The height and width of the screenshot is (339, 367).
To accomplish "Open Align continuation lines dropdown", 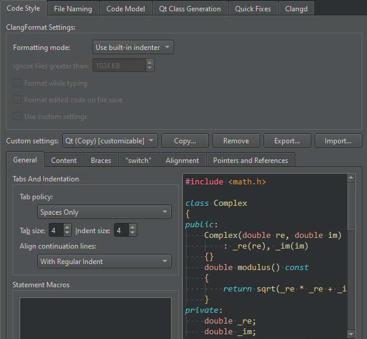I will (x=103, y=262).
